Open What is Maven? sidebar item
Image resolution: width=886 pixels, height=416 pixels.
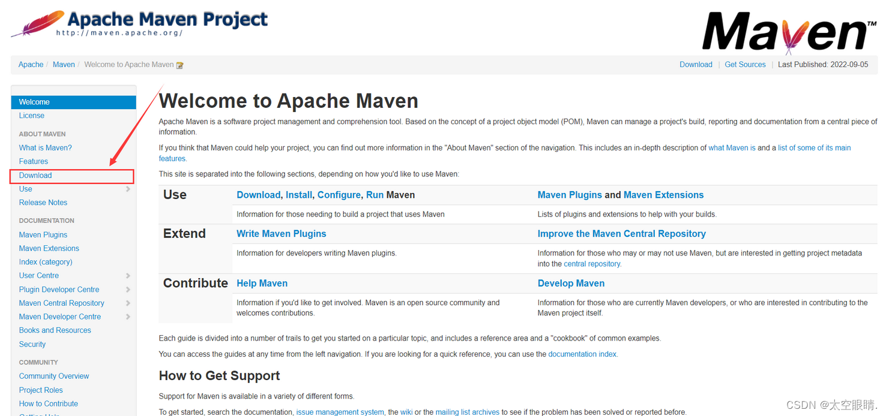pyautogui.click(x=46, y=147)
